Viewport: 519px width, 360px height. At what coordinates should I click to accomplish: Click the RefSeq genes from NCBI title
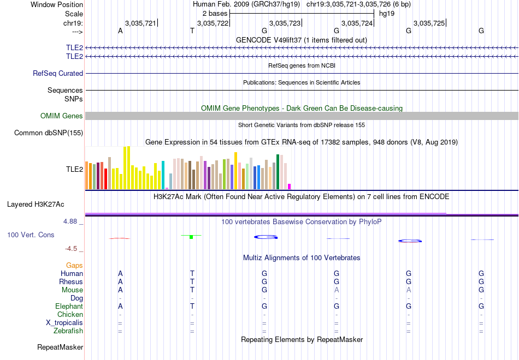click(302, 65)
